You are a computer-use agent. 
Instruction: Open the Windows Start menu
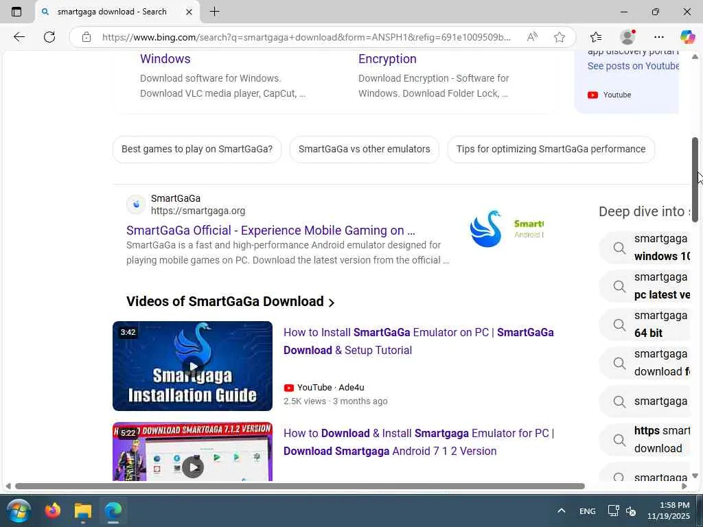[x=19, y=511]
